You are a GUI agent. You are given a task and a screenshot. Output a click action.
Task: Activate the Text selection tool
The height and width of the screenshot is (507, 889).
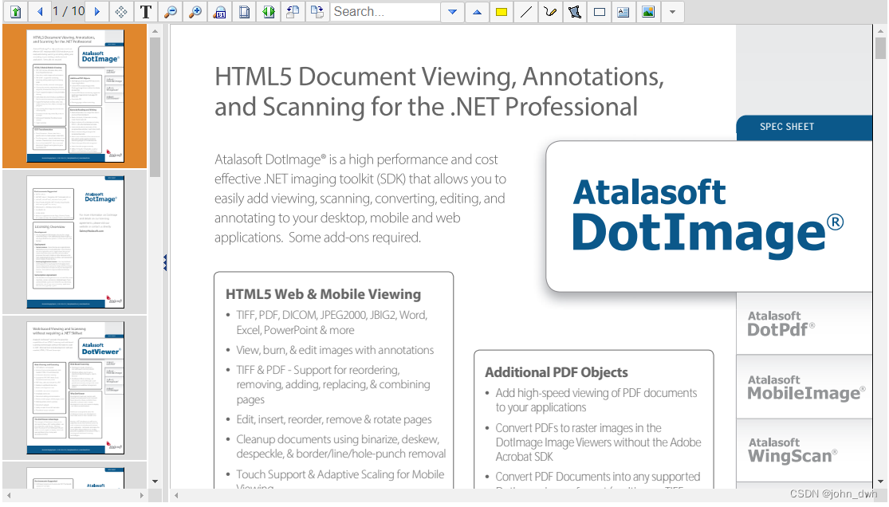tap(145, 11)
